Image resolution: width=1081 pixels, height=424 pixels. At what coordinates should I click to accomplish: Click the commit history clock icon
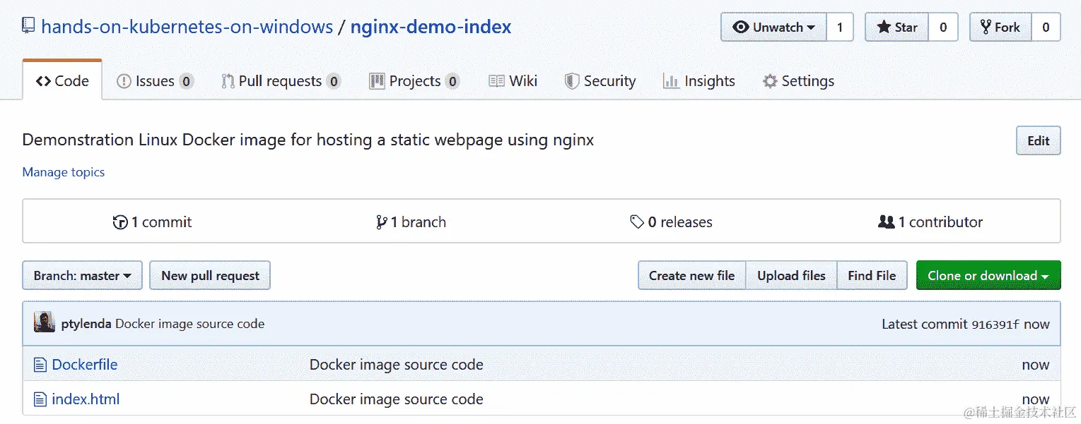coord(120,222)
